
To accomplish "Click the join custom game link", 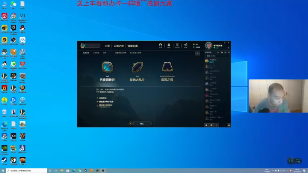I will [x=136, y=53].
